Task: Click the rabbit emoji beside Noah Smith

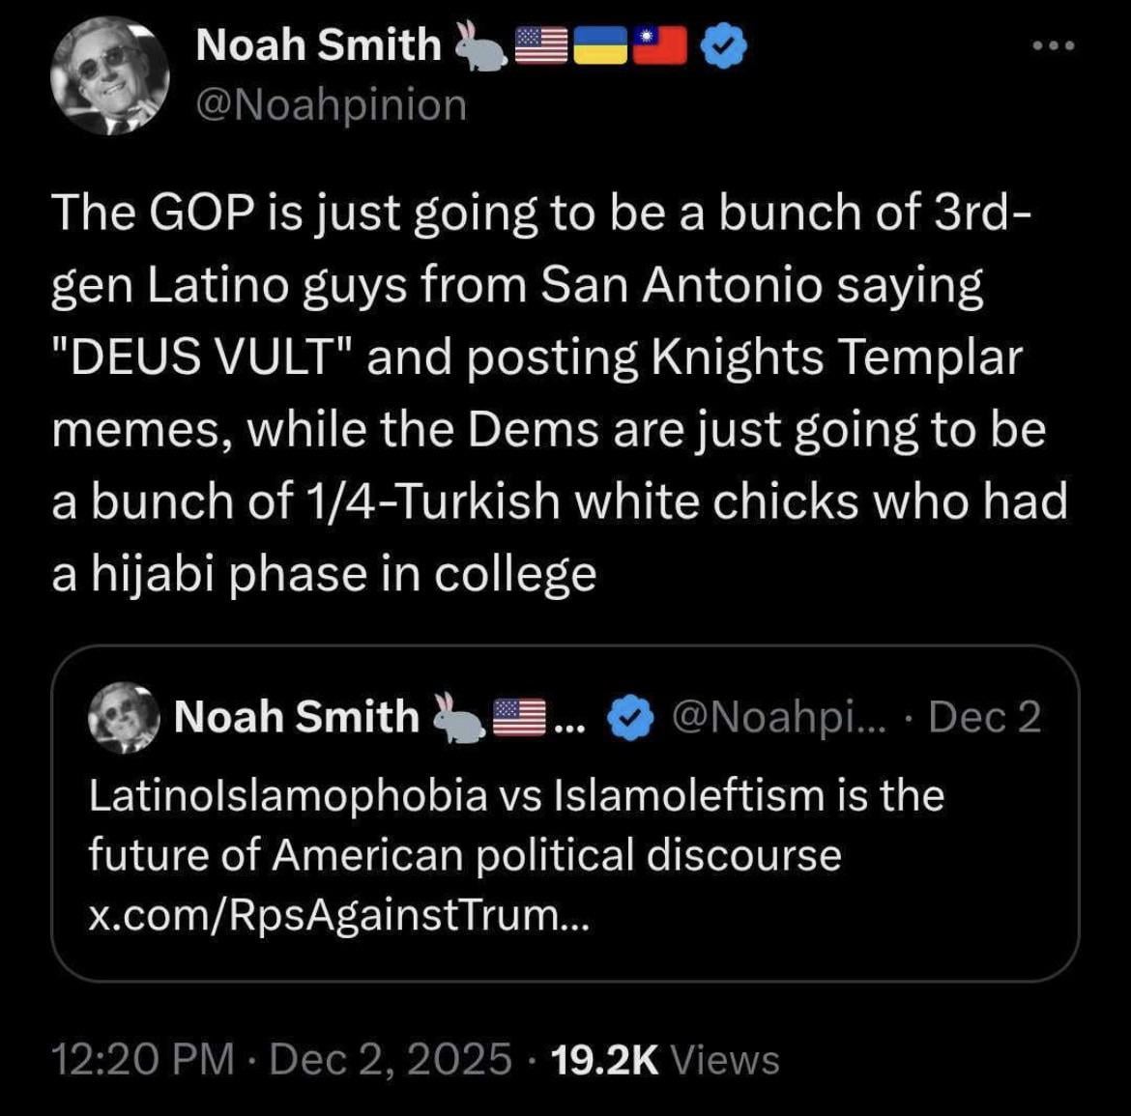Action: click(478, 45)
